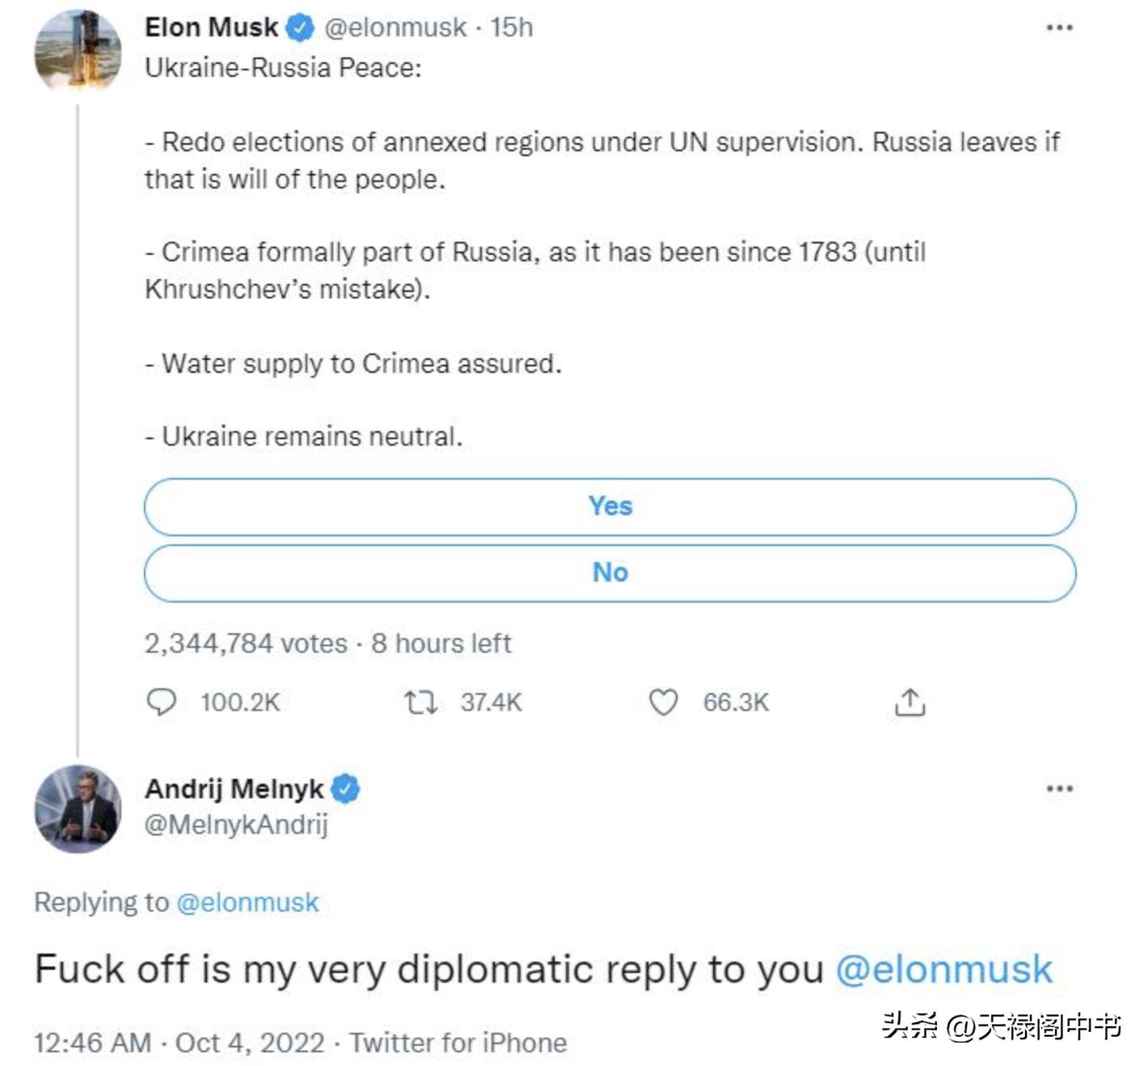1148x1066 pixels.
Task: Click the Andrij Melnyk display name
Action: click(234, 789)
